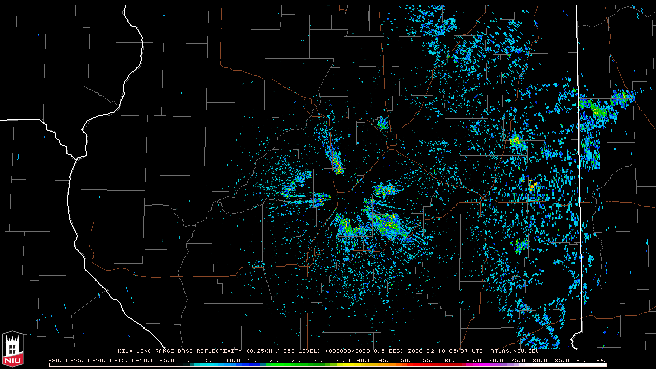Image resolution: width=656 pixels, height=369 pixels.
Task: Click the NIU castle logo
Action: [x=12, y=349]
